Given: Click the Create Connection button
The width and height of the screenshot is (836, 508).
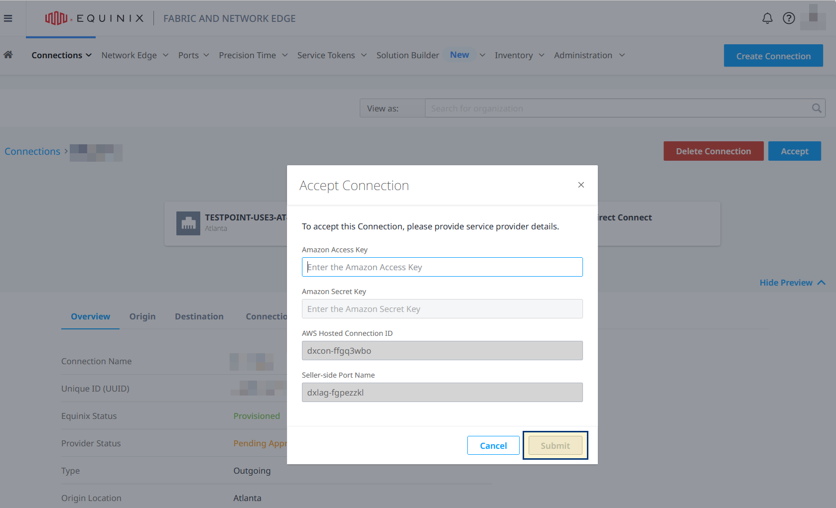Looking at the screenshot, I should pos(773,56).
